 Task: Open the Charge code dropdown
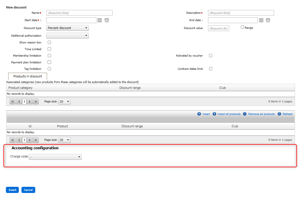tap(55, 157)
